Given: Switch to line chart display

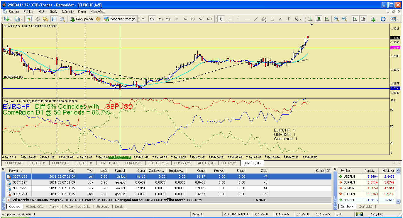Looking at the screenshot, I should (x=327, y=19).
